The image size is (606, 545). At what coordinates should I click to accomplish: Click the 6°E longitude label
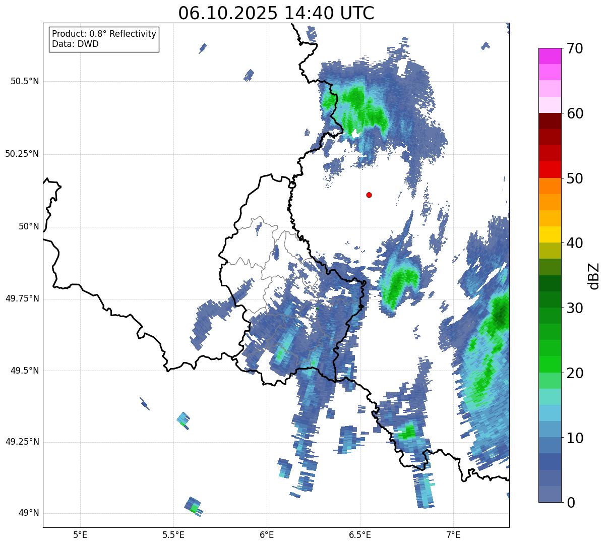(x=267, y=534)
